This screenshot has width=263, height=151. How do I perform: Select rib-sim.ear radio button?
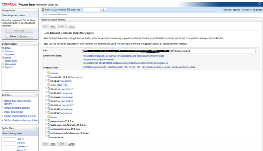(x=46, y=108)
